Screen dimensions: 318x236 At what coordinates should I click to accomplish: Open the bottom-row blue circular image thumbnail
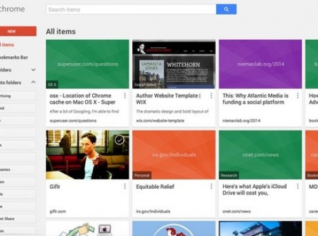[174, 228]
